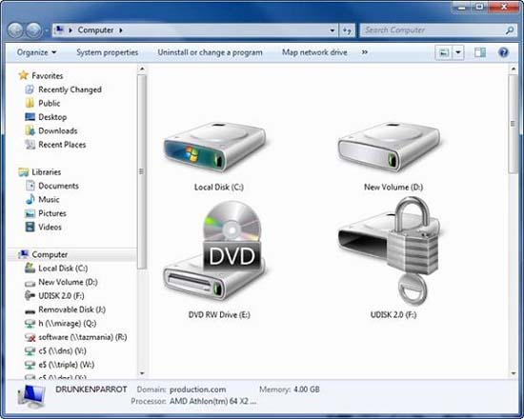Click the New Volume (D:) icon in the tree
This screenshot has width=524, height=419.
[x=30, y=283]
